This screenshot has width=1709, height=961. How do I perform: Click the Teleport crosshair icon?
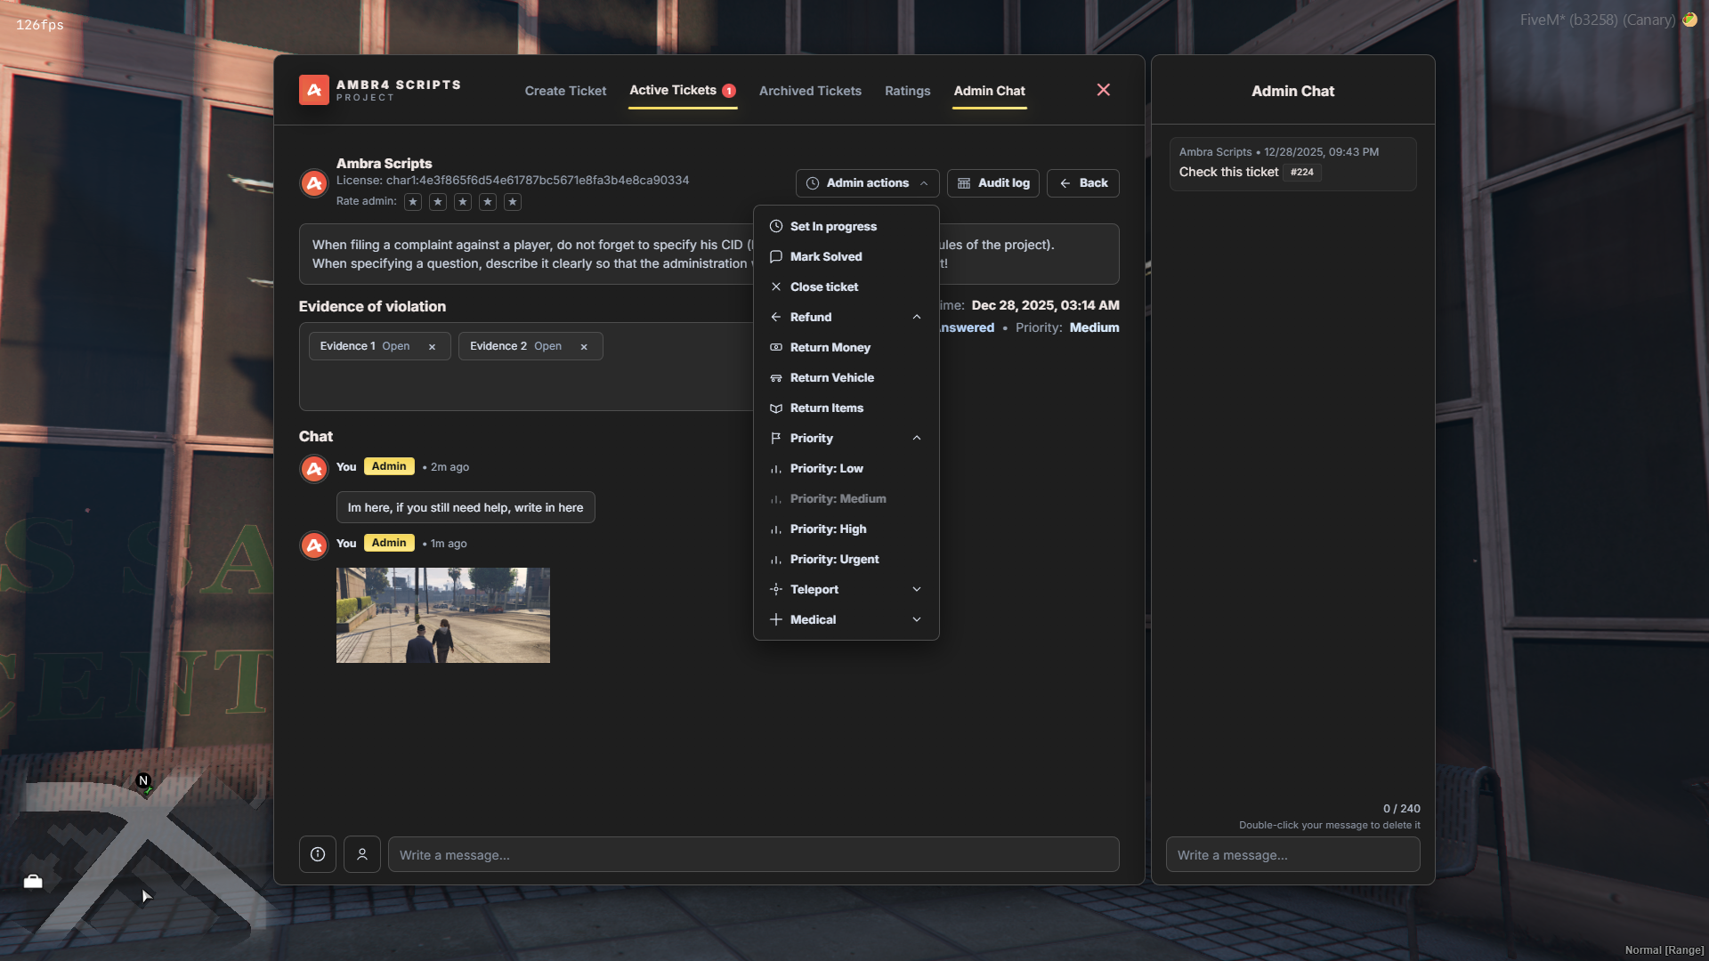[x=774, y=589]
